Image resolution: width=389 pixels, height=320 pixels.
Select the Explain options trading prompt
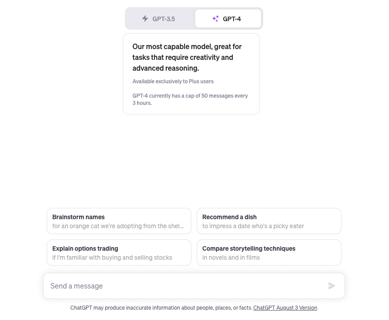click(x=119, y=252)
